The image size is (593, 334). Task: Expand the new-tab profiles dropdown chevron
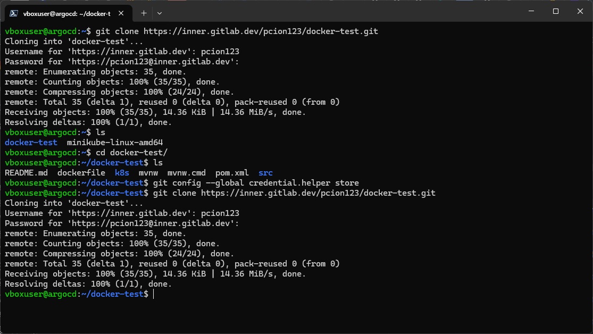pos(160,13)
